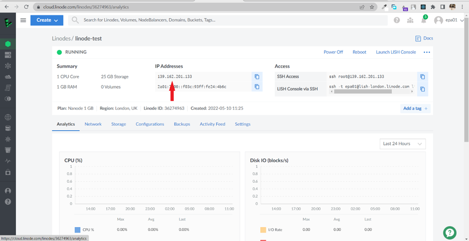Open the Longview pulse icon in sidebar
Image resolution: width=469 pixels, height=241 pixels.
click(8, 161)
